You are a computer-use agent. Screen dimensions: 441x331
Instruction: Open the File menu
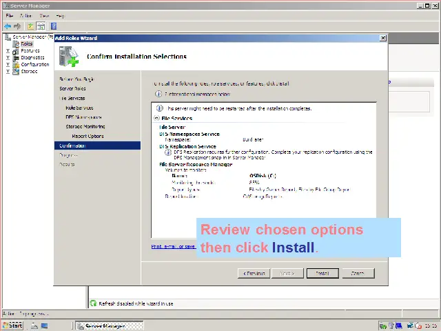click(x=9, y=16)
